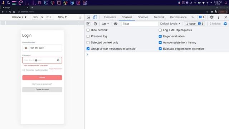The height and width of the screenshot is (129, 229).
Task: Switch to the Sources tab
Action: point(143,17)
